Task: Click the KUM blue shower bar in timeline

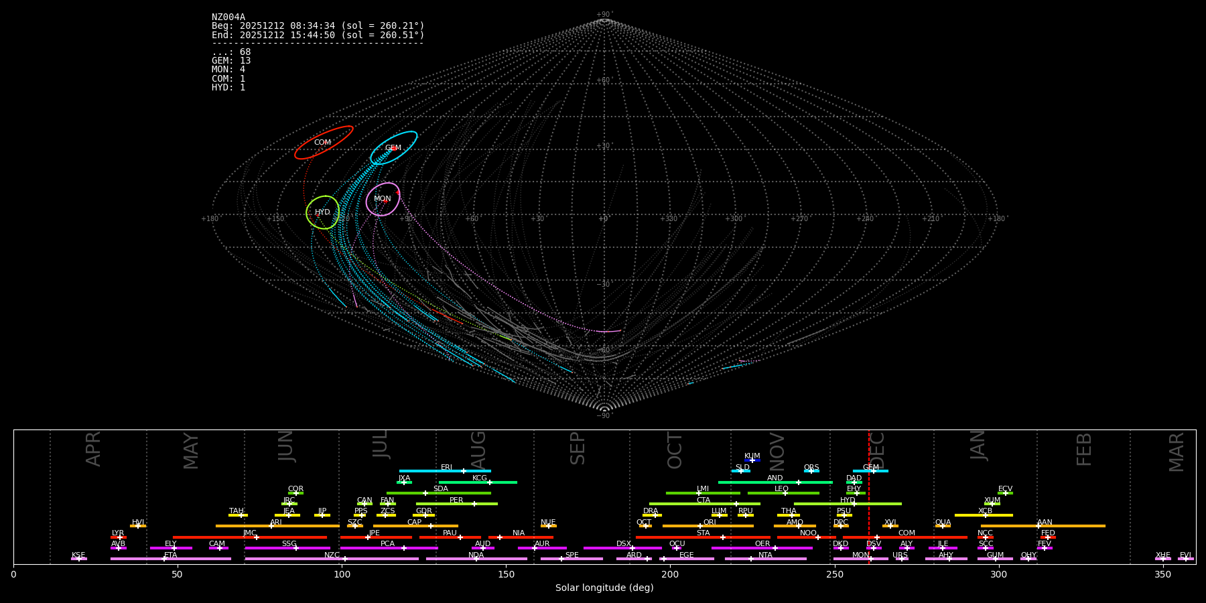Action: click(752, 460)
